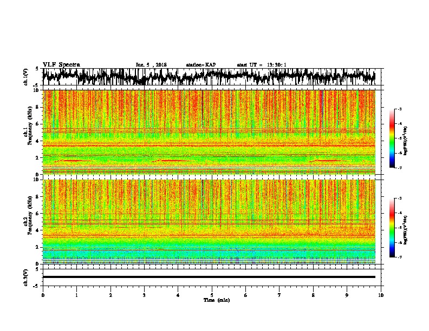
Task: Click the '-7' tick on lower color bar
Action: (399, 257)
